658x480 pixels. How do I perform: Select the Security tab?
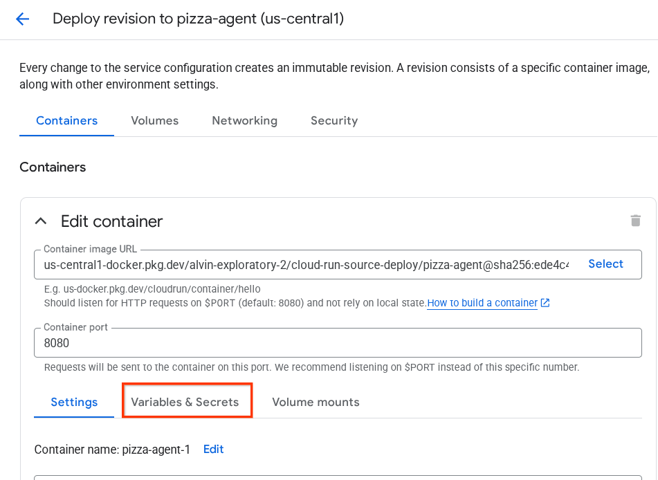click(333, 120)
